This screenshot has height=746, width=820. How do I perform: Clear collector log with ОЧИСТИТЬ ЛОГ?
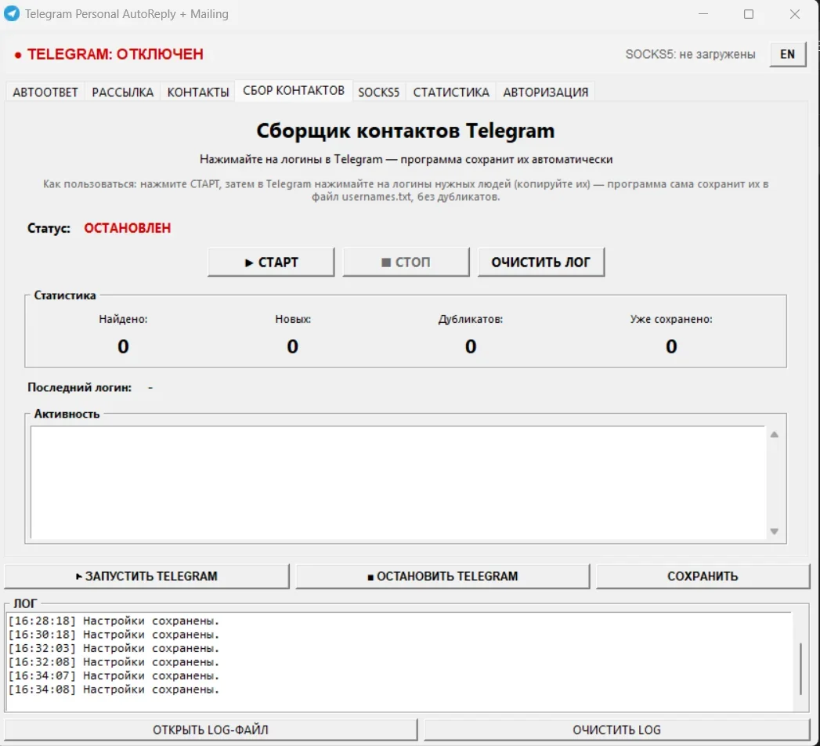click(540, 262)
